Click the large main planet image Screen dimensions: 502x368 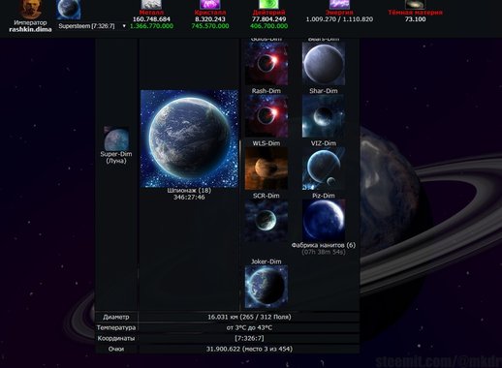189,138
